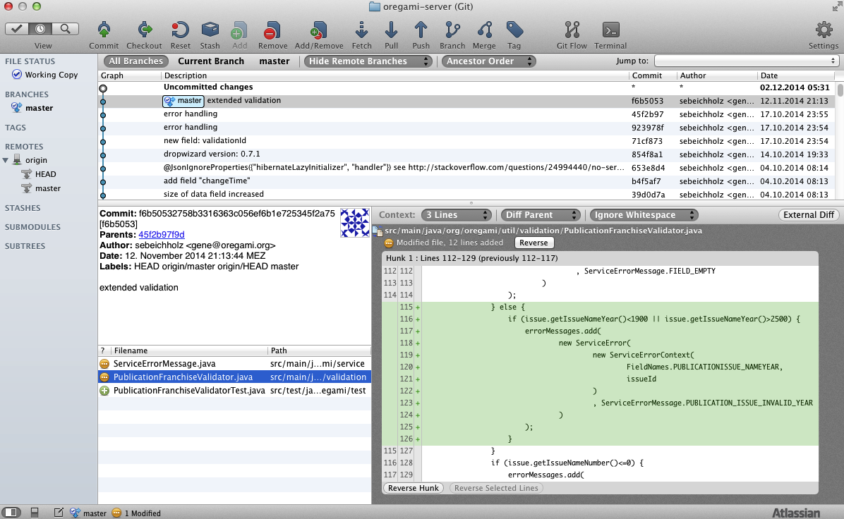
Task: Open Hide Remote Branches dropdown
Action: click(368, 61)
